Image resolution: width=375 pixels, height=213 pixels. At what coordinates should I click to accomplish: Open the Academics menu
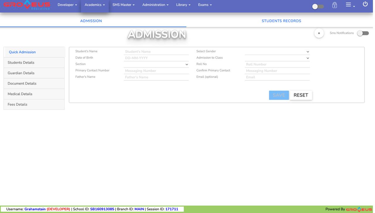tap(95, 5)
